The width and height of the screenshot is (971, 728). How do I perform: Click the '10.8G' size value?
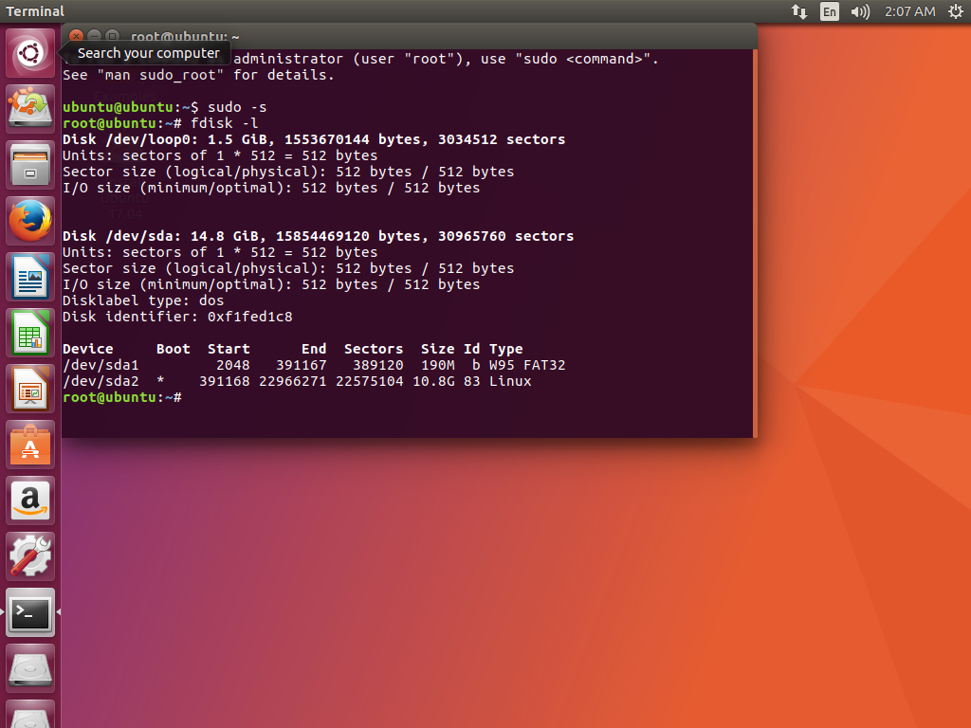pos(433,381)
